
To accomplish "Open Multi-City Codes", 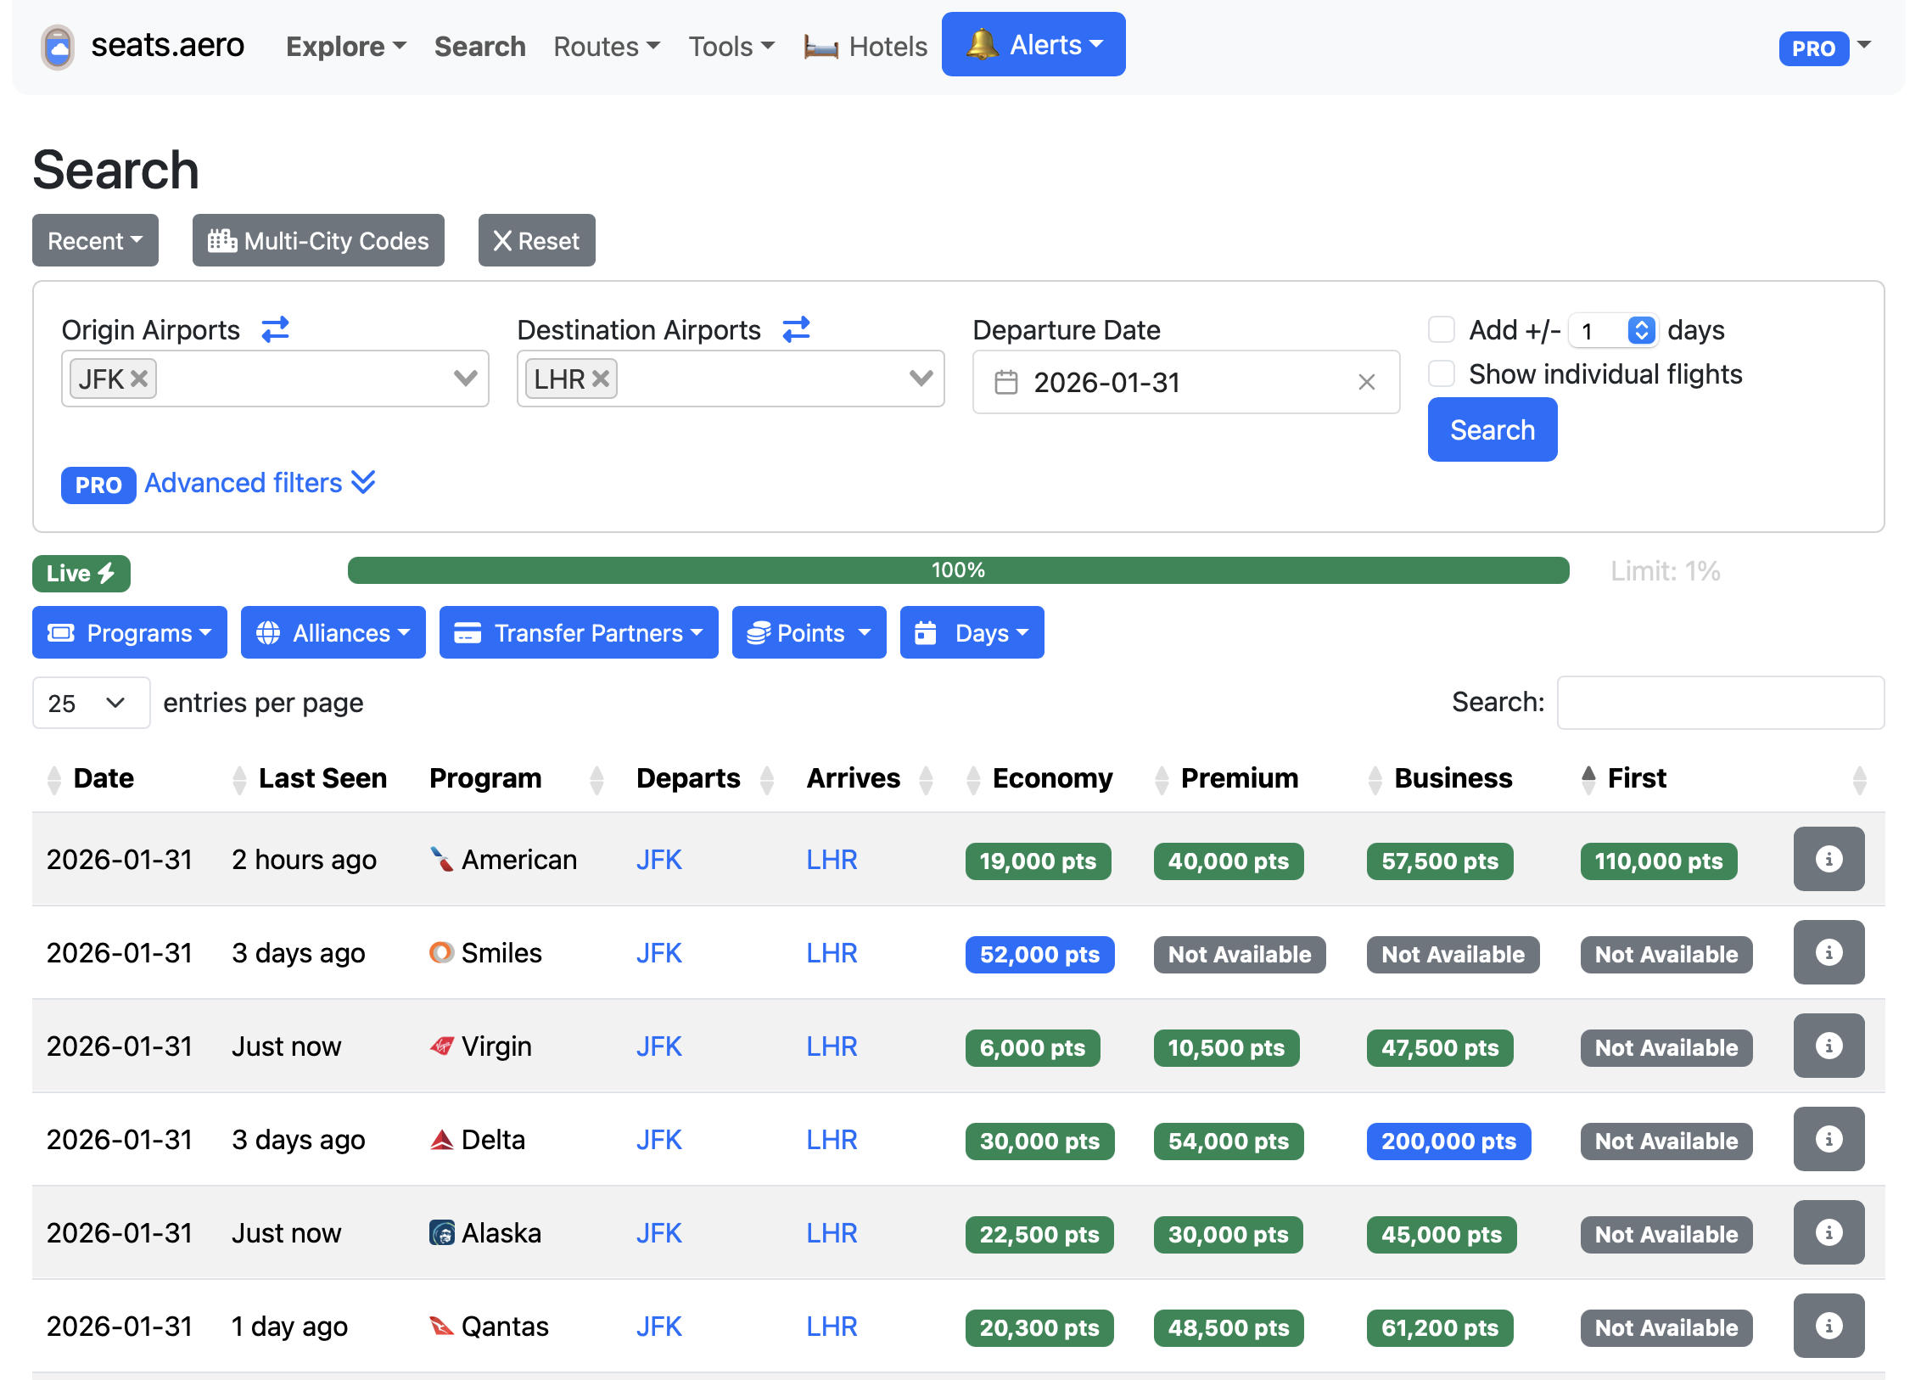I will (318, 240).
